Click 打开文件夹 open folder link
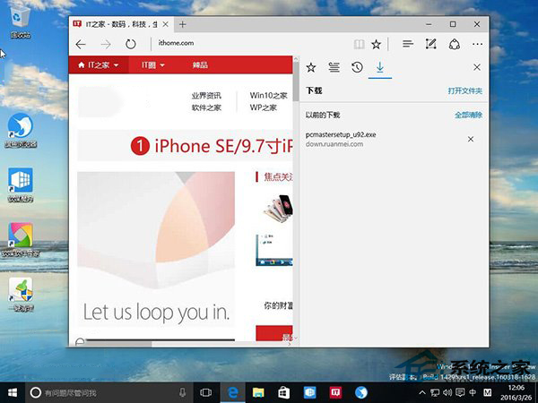 pos(464,90)
